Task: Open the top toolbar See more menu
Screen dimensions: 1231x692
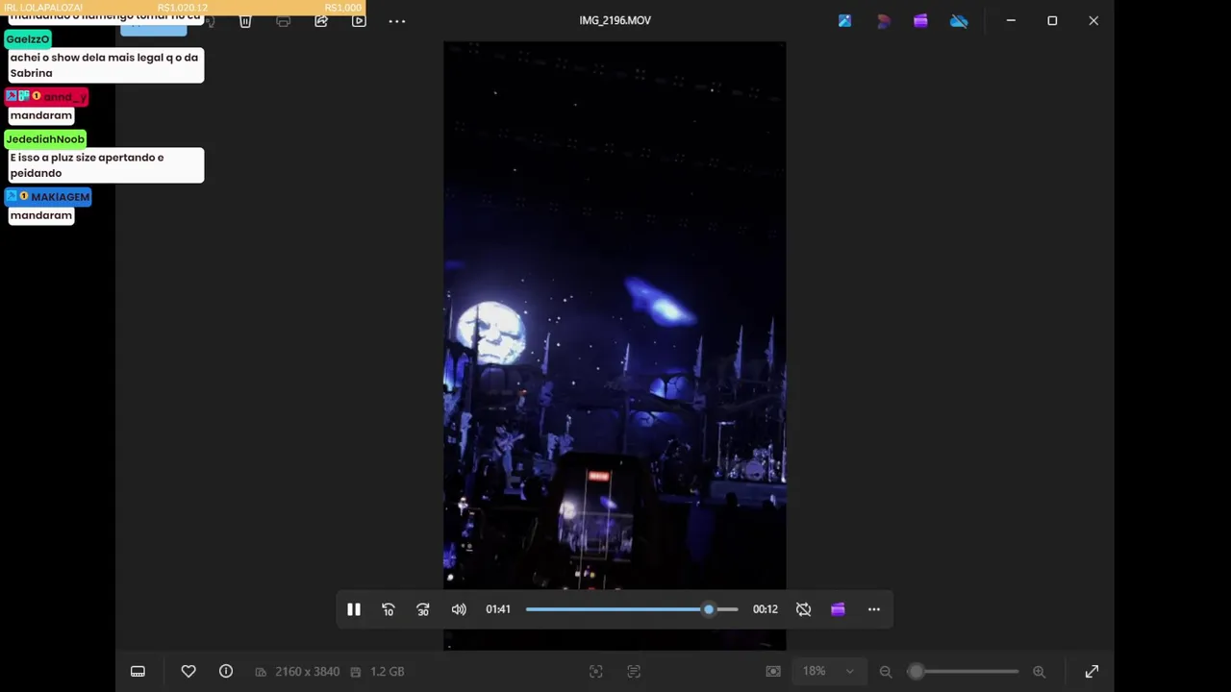Action: tap(397, 21)
